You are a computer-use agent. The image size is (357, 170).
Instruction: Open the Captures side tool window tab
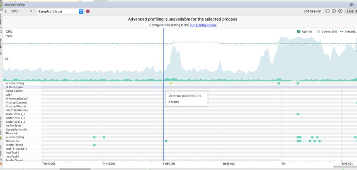[1, 46]
